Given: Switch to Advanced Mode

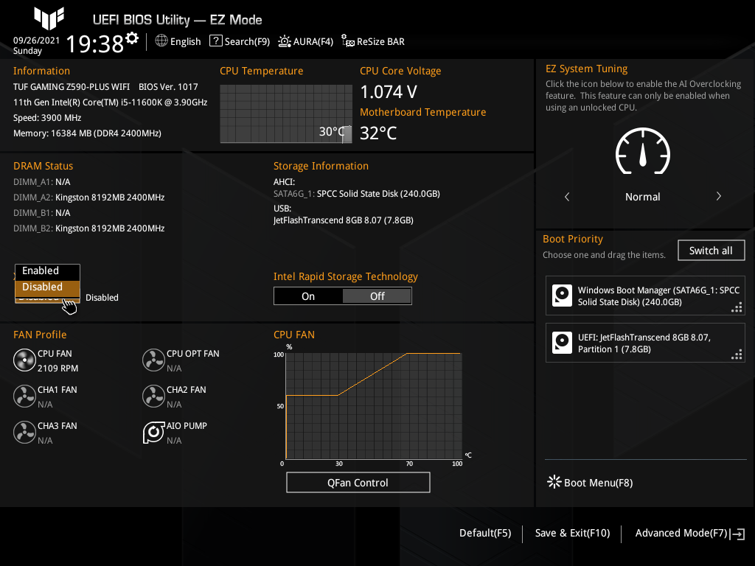Looking at the screenshot, I should pos(681,532).
